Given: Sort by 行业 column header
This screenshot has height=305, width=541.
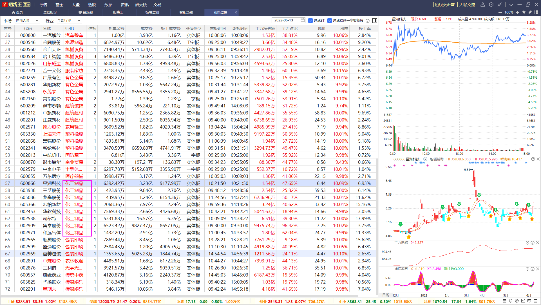Looking at the screenshot, I should (70, 28).
